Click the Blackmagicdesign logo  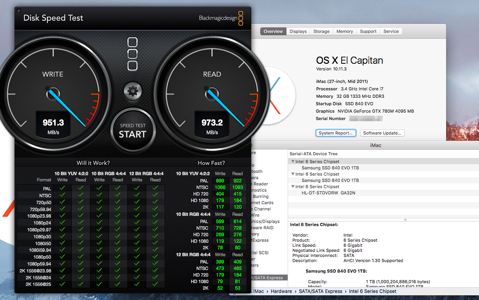click(221, 18)
